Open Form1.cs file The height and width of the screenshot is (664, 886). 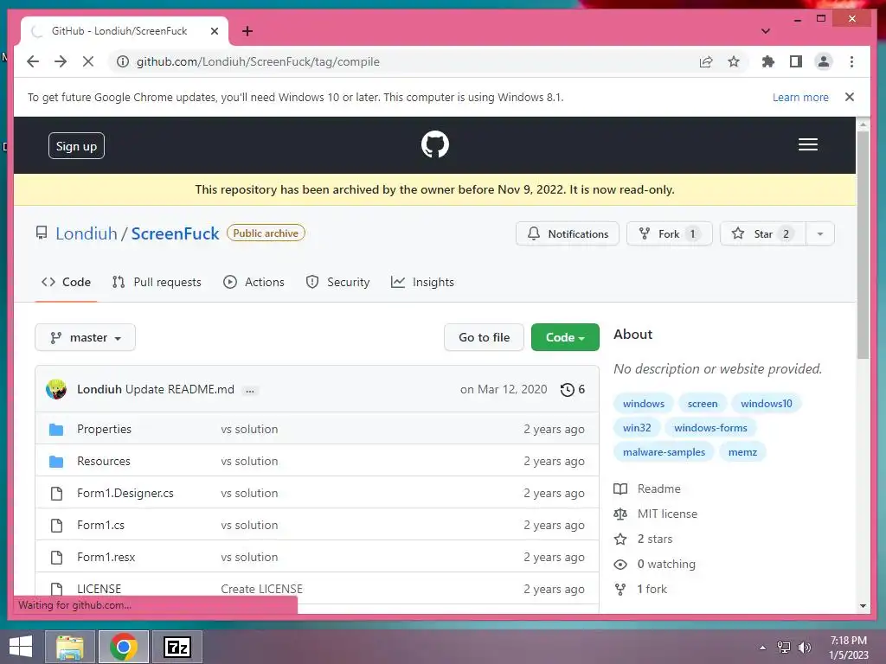(x=100, y=525)
